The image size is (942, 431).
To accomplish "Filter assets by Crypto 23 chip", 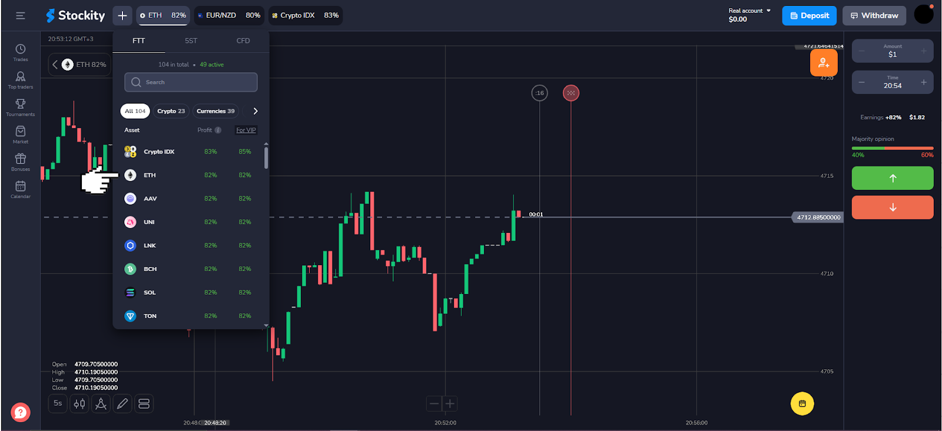I will [x=171, y=111].
